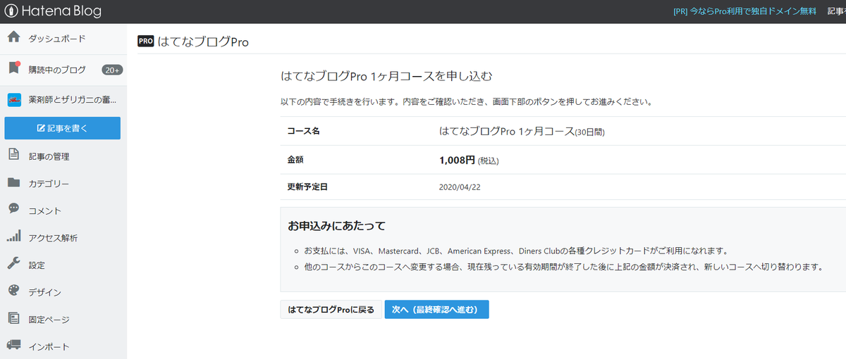
Task: Click the dashboard home icon
Action: point(13,38)
